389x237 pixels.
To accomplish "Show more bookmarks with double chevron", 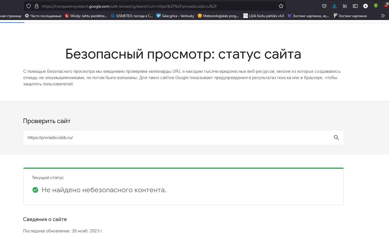I will pyautogui.click(x=383, y=16).
